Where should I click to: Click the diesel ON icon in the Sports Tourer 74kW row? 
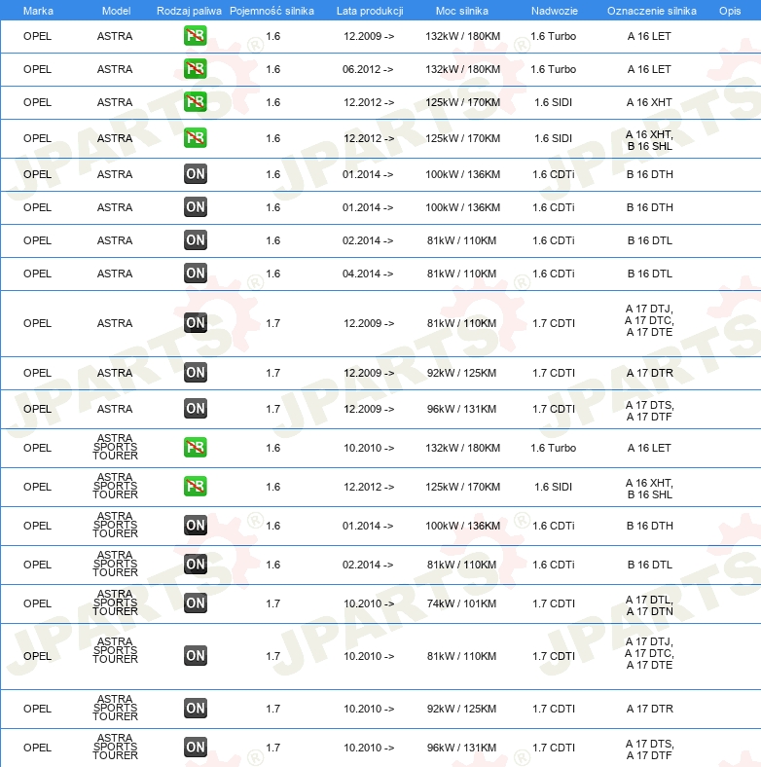coord(196,603)
